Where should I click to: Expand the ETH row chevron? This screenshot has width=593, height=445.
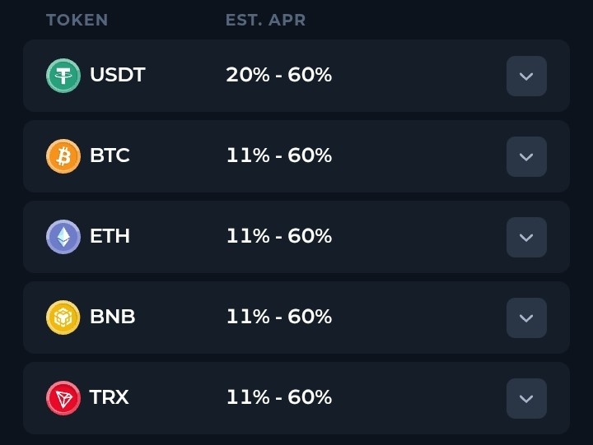[x=526, y=238]
